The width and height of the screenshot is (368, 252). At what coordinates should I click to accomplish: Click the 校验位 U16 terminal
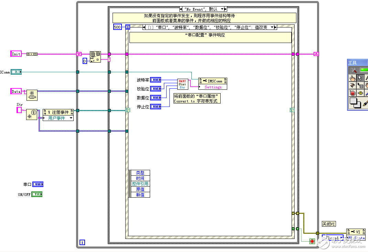[156, 89]
